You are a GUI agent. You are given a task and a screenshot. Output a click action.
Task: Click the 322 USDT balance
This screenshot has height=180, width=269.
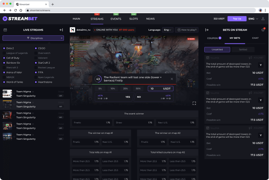219,19
